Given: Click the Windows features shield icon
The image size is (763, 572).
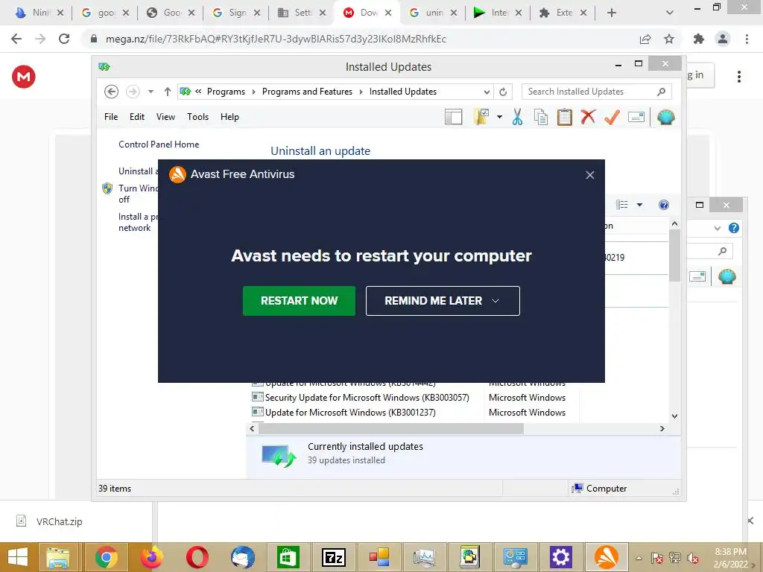Looking at the screenshot, I should [107, 188].
